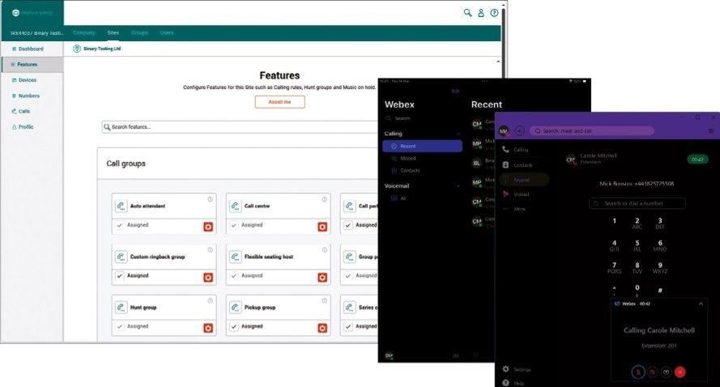The image size is (720, 387).
Task: Click the video button in the call popup
Action: (652, 372)
